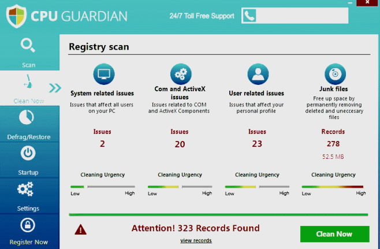
Task: Open Settings gears icon
Action: pos(28,189)
